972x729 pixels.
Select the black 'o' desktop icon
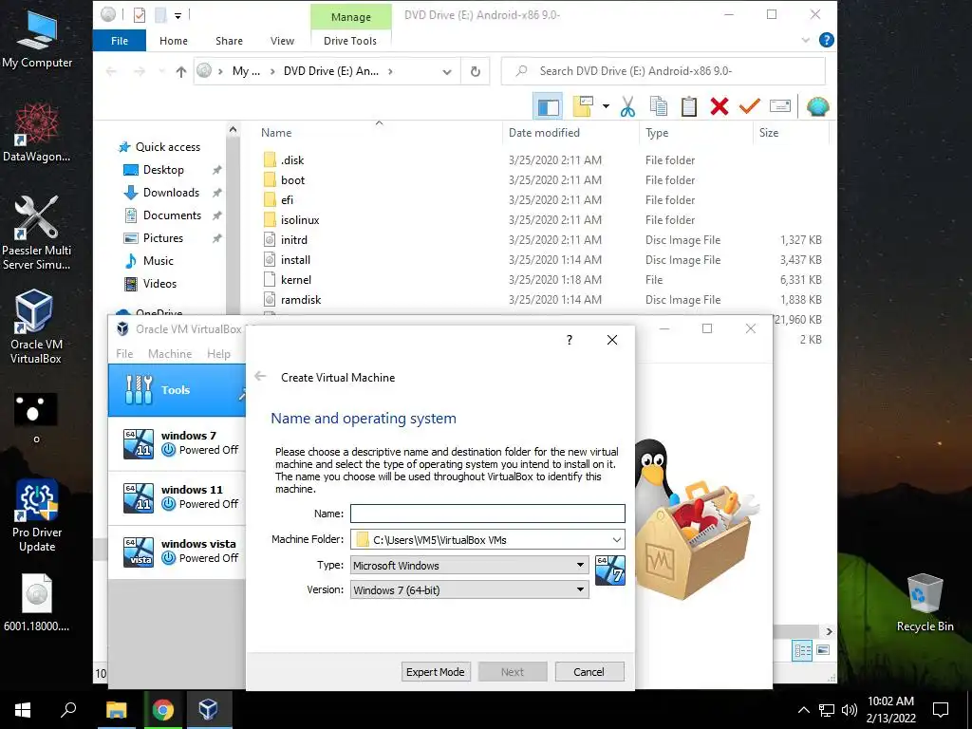point(36,418)
